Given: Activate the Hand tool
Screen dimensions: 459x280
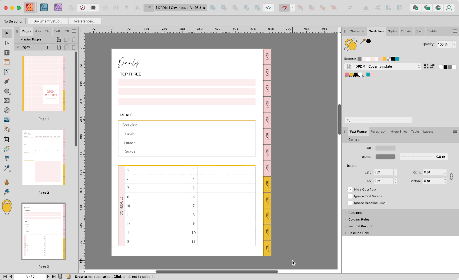Looking at the screenshot, I should [7, 182].
